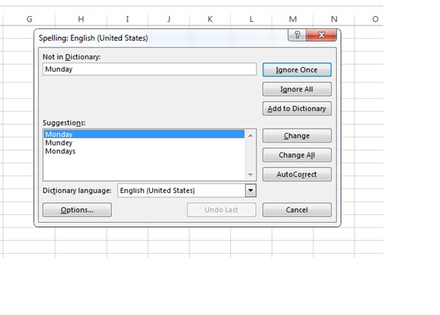
Task: Select column G header
Action: [29, 19]
